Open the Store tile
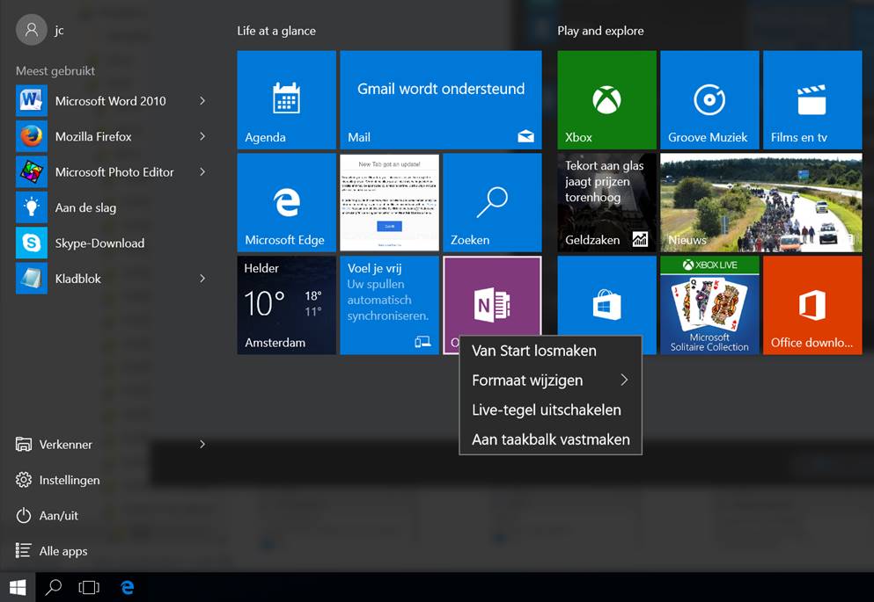Viewport: 874px width, 602px height. [606, 303]
